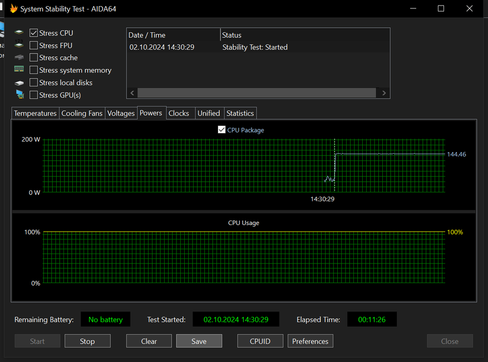
Task: Select the Statistics tab
Action: [240, 113]
